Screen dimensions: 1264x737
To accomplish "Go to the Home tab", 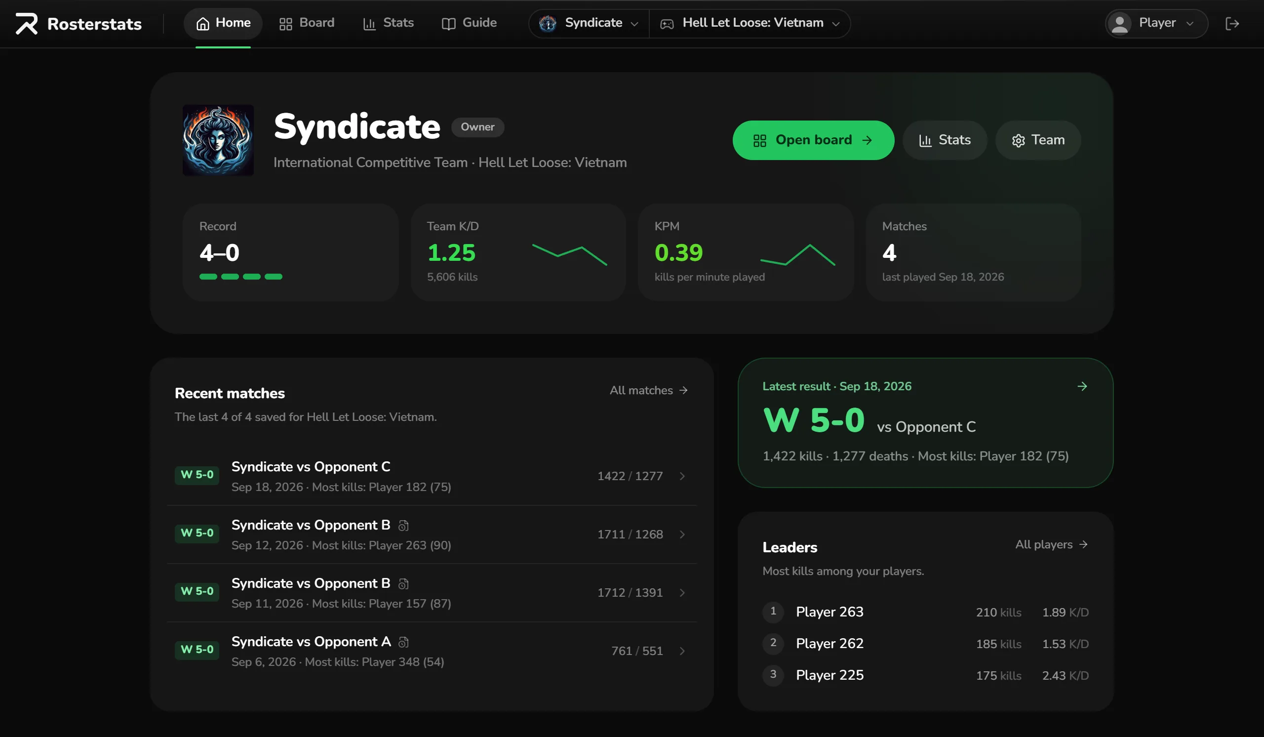I will point(223,23).
